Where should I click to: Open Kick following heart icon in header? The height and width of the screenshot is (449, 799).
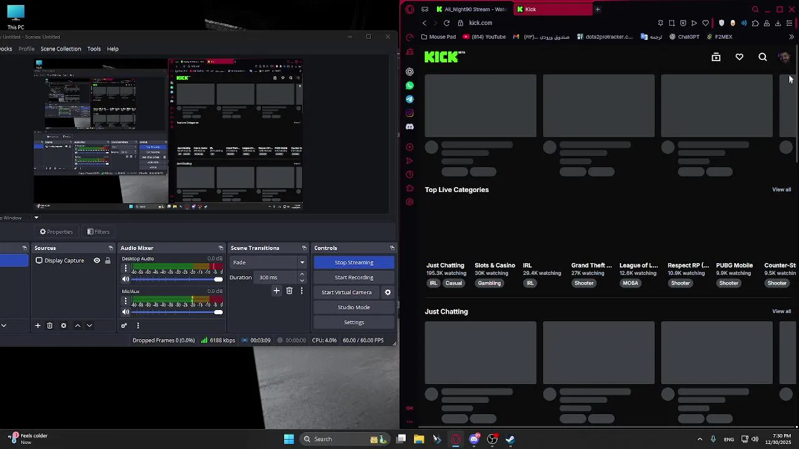(x=739, y=57)
